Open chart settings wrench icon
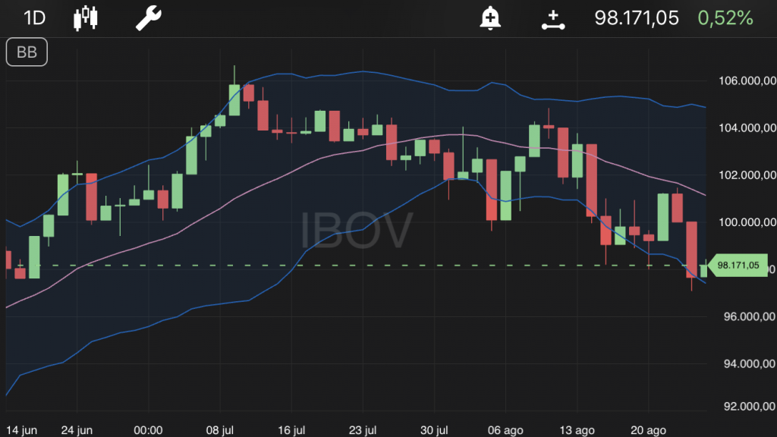Viewport: 777px width, 437px height. click(148, 18)
